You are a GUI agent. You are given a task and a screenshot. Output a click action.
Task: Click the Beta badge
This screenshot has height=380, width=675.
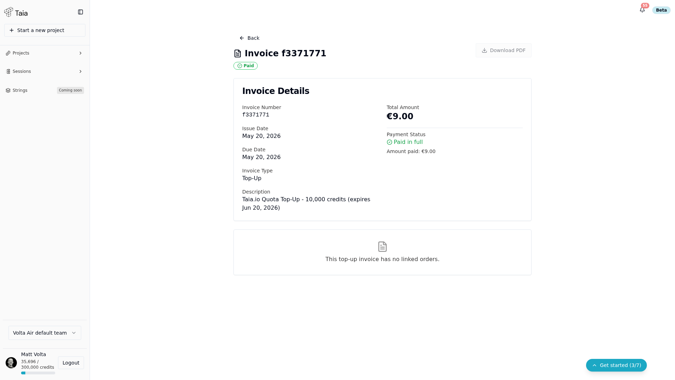661,10
